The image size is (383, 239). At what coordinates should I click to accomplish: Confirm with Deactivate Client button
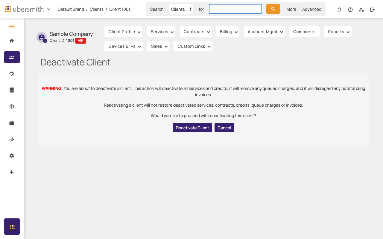click(192, 128)
